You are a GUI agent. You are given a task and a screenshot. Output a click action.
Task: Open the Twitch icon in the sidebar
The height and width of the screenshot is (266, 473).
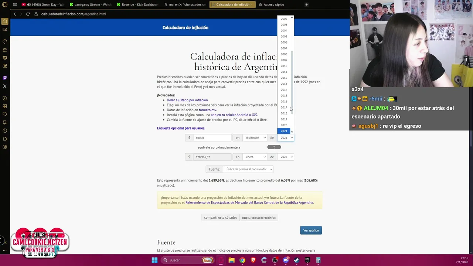(5, 78)
